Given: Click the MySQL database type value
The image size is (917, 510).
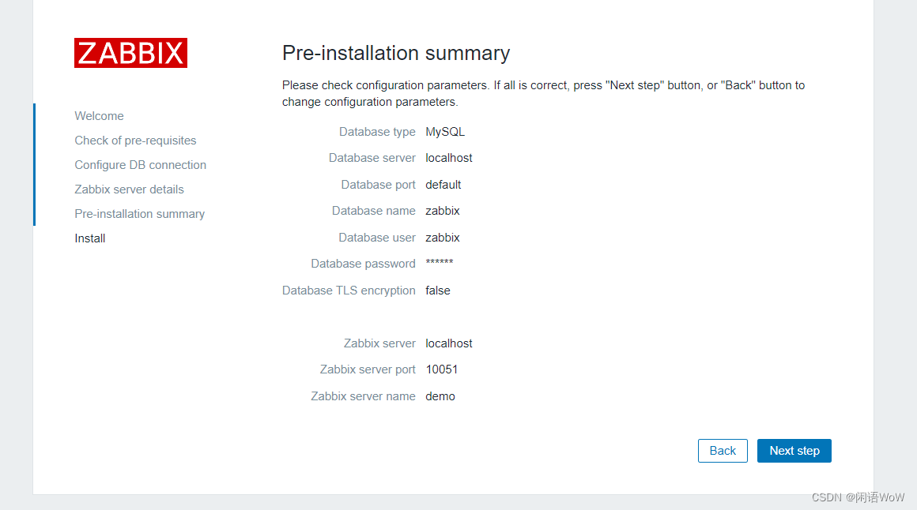Looking at the screenshot, I should (445, 132).
